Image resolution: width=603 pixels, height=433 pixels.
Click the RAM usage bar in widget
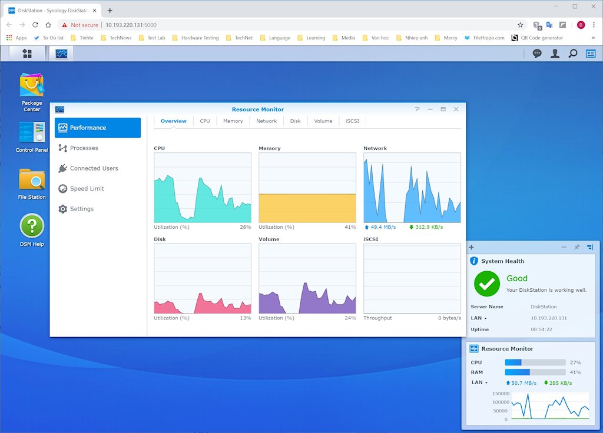[x=535, y=372]
